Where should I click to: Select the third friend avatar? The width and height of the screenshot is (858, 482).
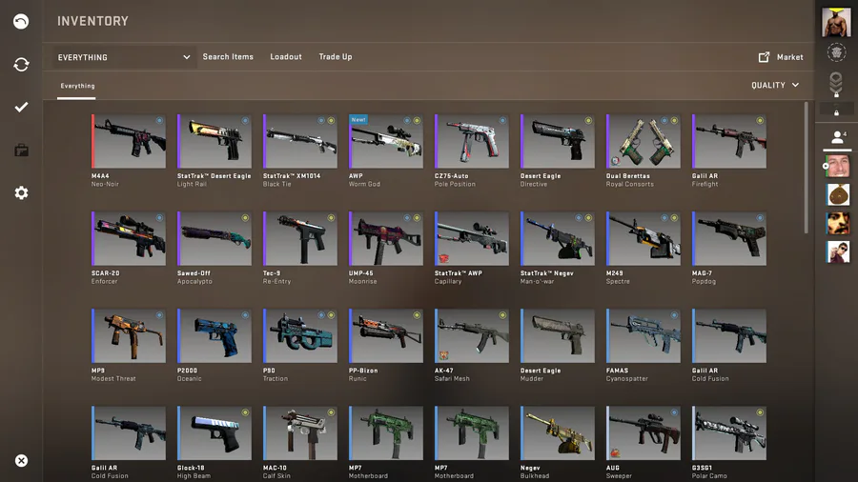(838, 223)
